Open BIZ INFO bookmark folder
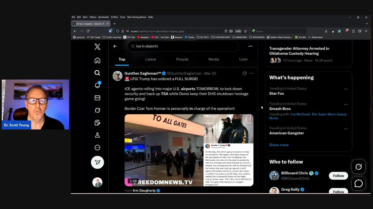Image resolution: width=373 pixels, height=209 pixels. tap(203, 37)
